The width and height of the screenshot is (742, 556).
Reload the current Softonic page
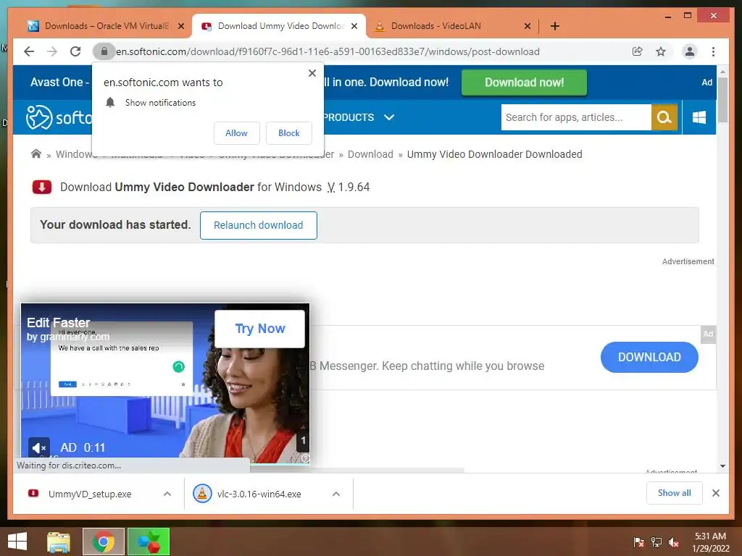pos(75,51)
